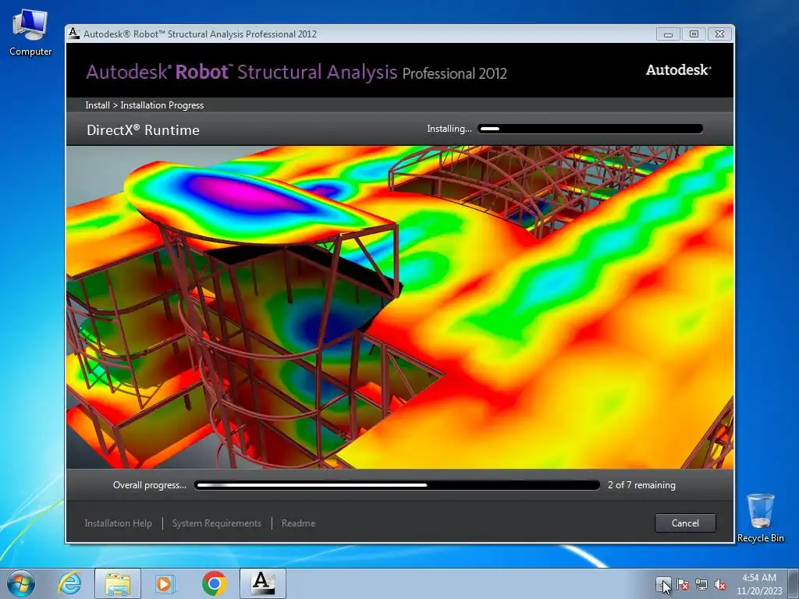The width and height of the screenshot is (799, 599).
Task: Open the Action Center flag icon
Action: click(x=682, y=585)
